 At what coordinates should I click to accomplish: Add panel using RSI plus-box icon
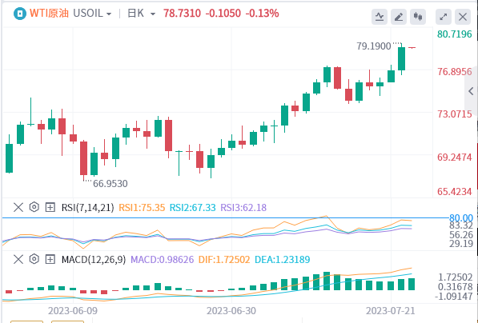[50, 208]
